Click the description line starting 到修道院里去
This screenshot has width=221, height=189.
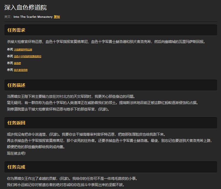point(58,109)
